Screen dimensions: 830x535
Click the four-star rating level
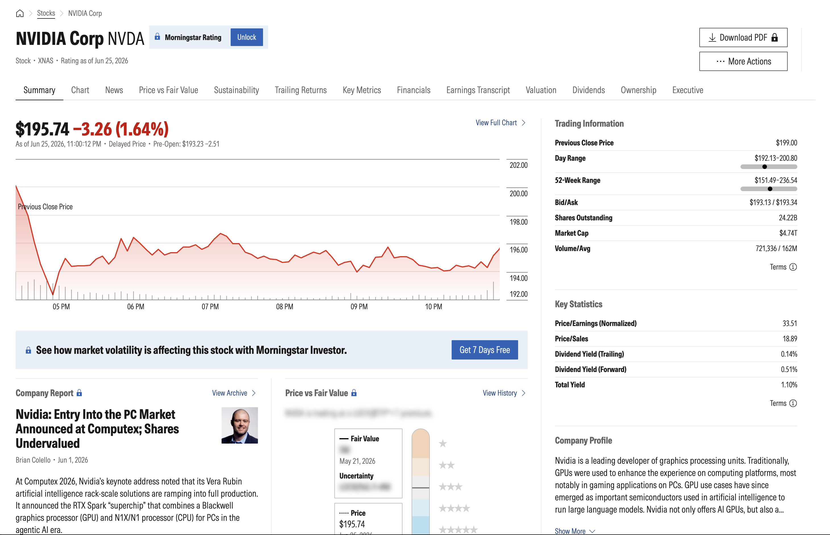(x=454, y=509)
